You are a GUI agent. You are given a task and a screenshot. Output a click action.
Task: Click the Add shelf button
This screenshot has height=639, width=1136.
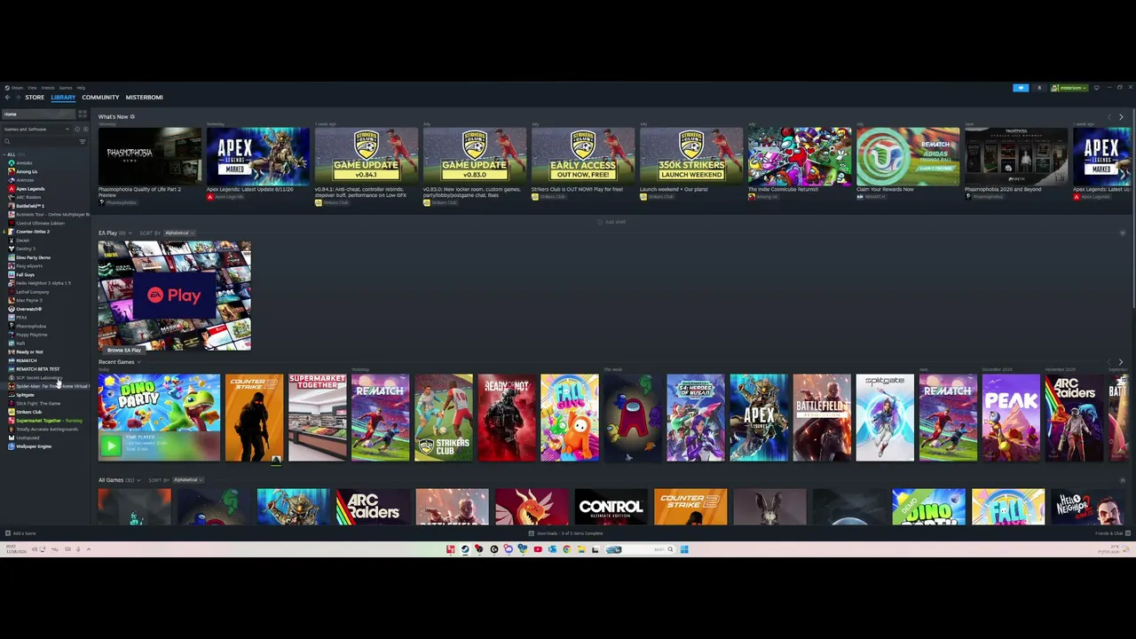pos(612,222)
